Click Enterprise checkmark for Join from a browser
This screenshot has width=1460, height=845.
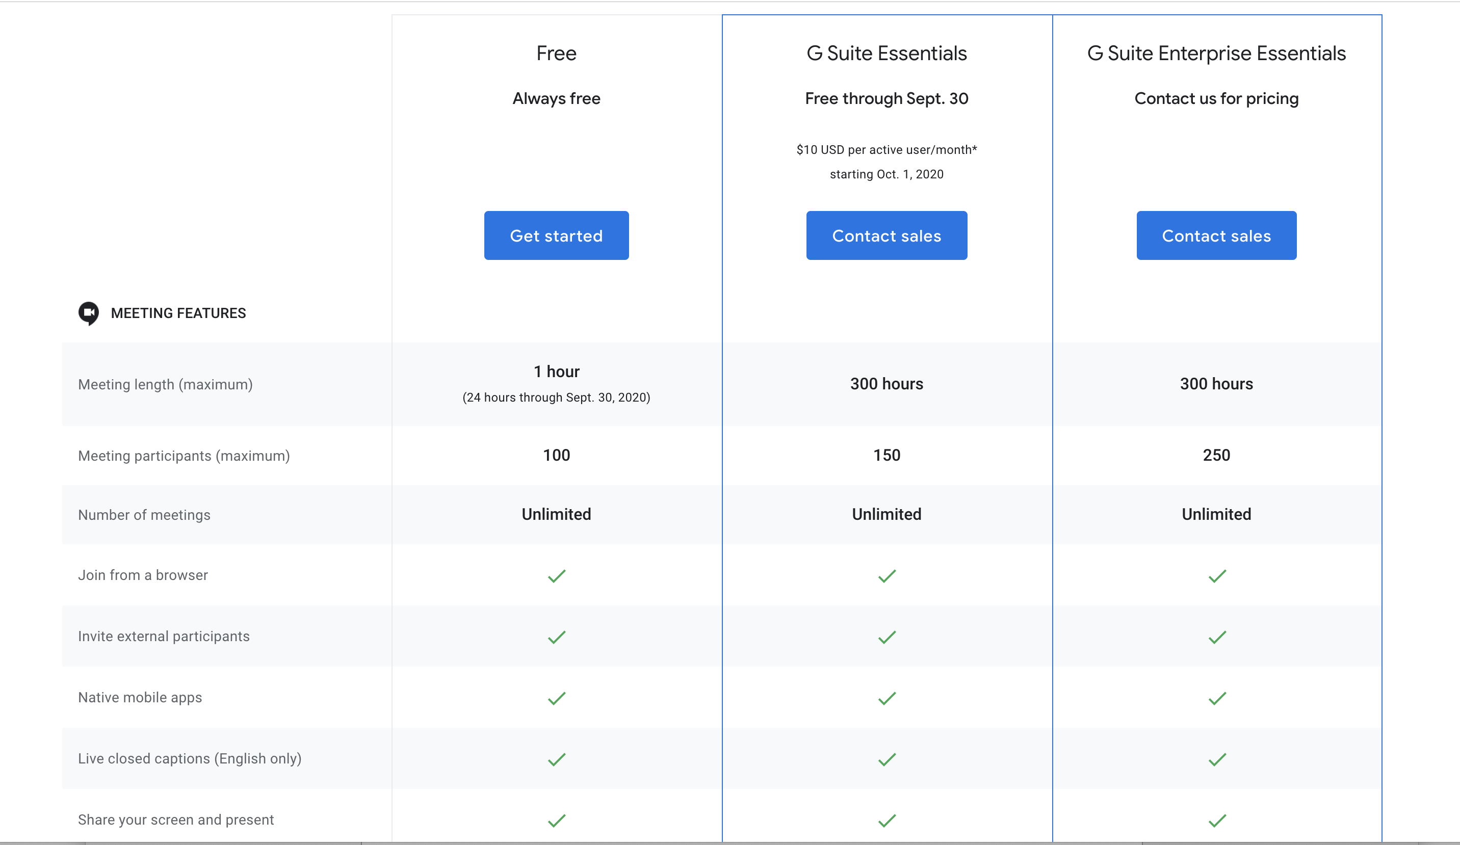click(1217, 576)
